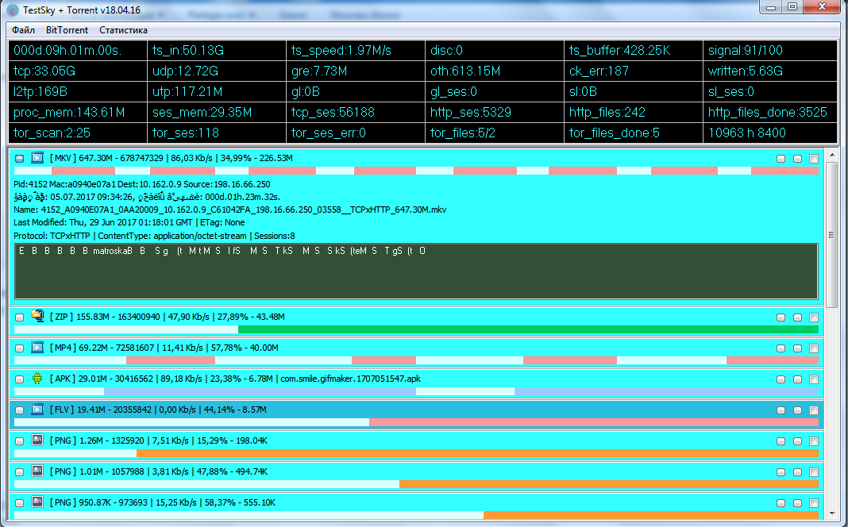The height and width of the screenshot is (527, 848).
Task: Click the image icon of 950.87K PNG
Action: click(37, 502)
